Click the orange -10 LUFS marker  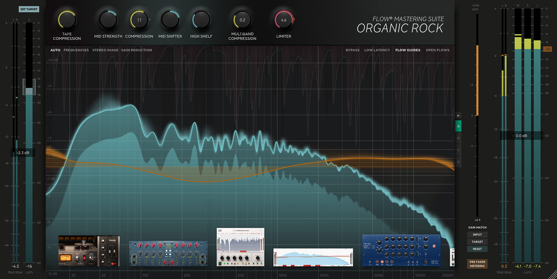point(547,49)
